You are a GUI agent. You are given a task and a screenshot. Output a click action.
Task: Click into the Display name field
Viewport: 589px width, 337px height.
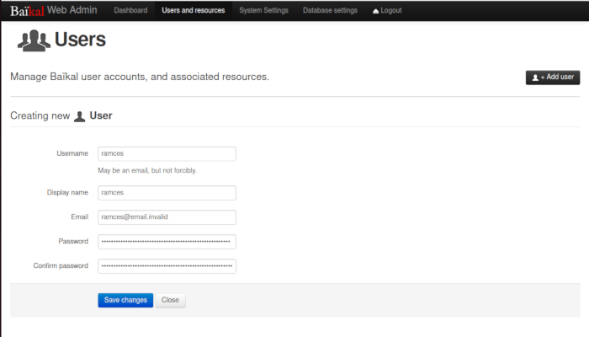pos(167,193)
